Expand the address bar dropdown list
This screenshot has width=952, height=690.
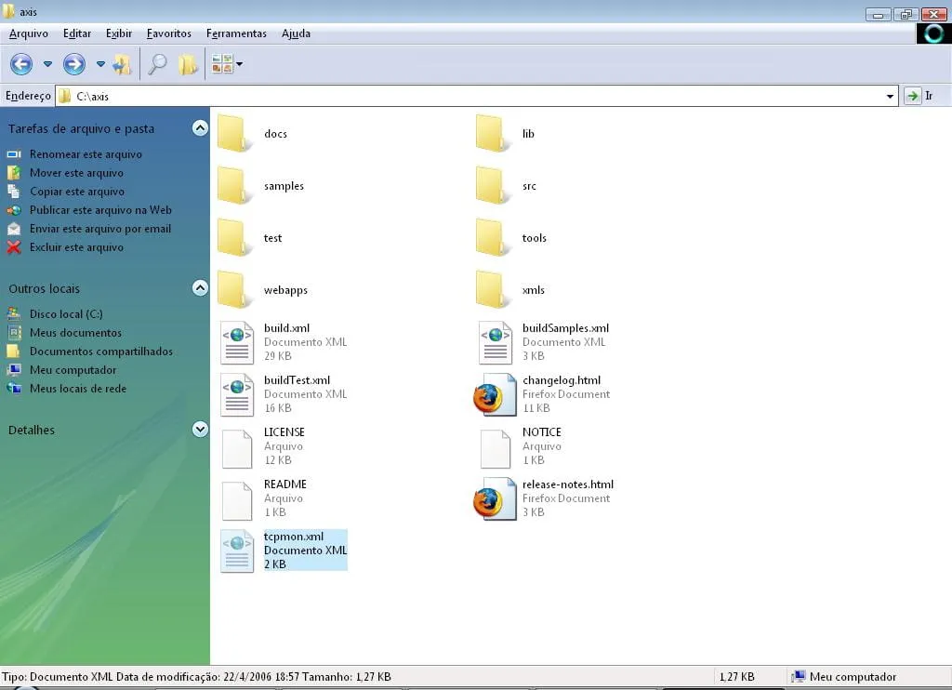pyautogui.click(x=890, y=96)
